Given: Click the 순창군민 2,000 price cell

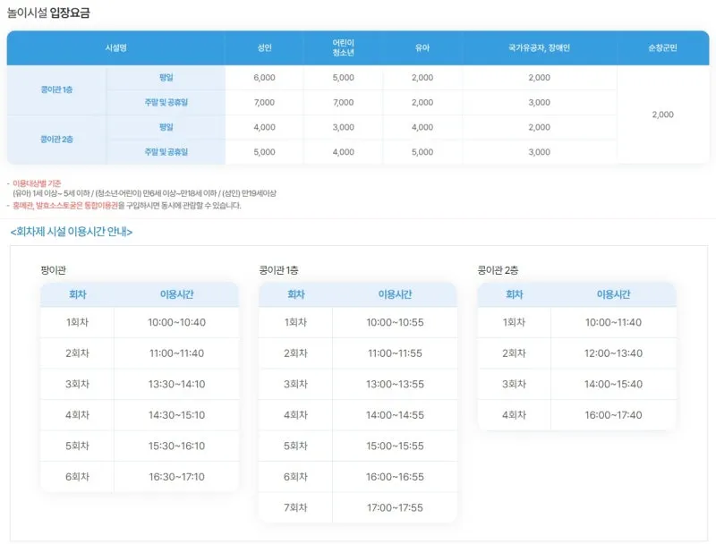Looking at the screenshot, I should (x=662, y=115).
